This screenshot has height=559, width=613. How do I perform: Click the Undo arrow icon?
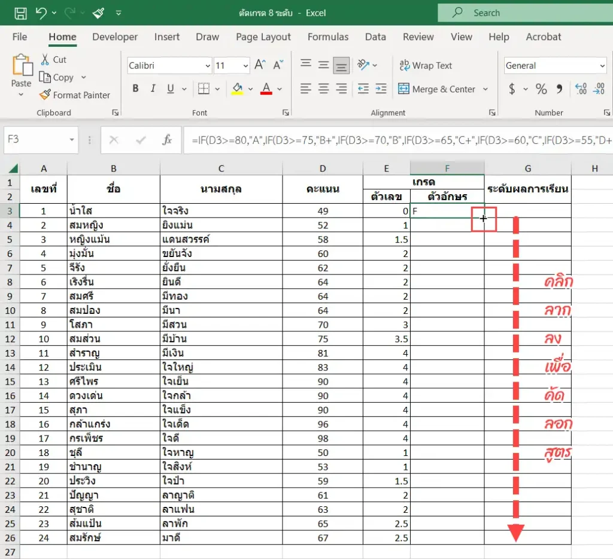click(x=41, y=13)
